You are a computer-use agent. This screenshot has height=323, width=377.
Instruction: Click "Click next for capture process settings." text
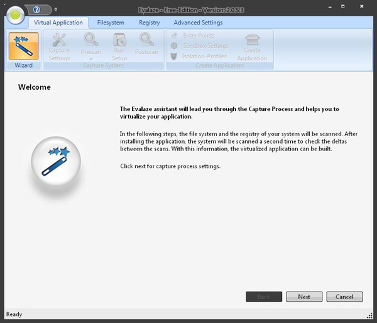click(x=170, y=166)
